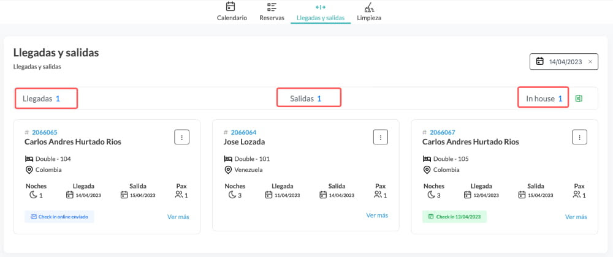Click calendar icon in date filter
The image size is (613, 257).
tap(540, 62)
